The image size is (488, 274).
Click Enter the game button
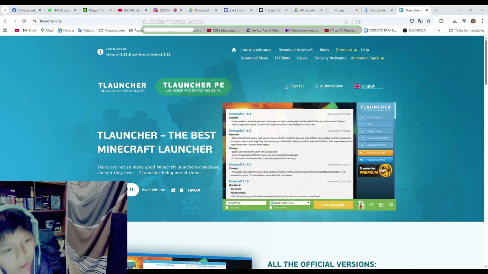(333, 205)
